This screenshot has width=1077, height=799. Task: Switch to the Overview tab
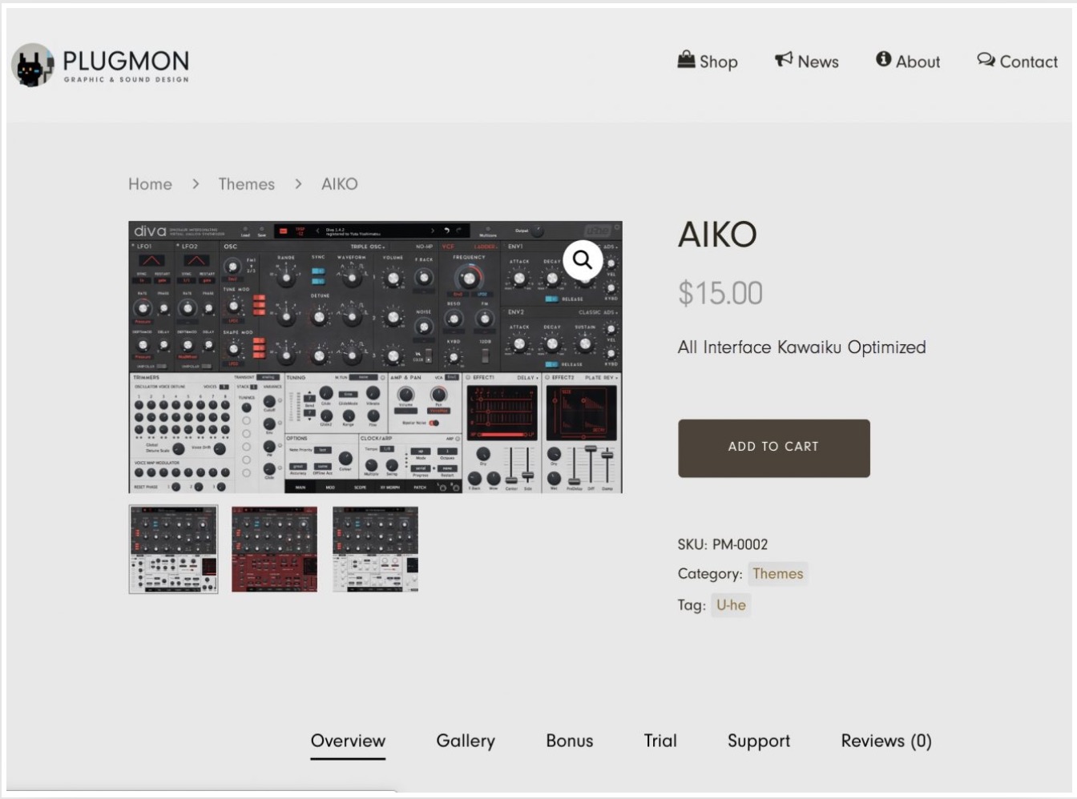coord(348,741)
